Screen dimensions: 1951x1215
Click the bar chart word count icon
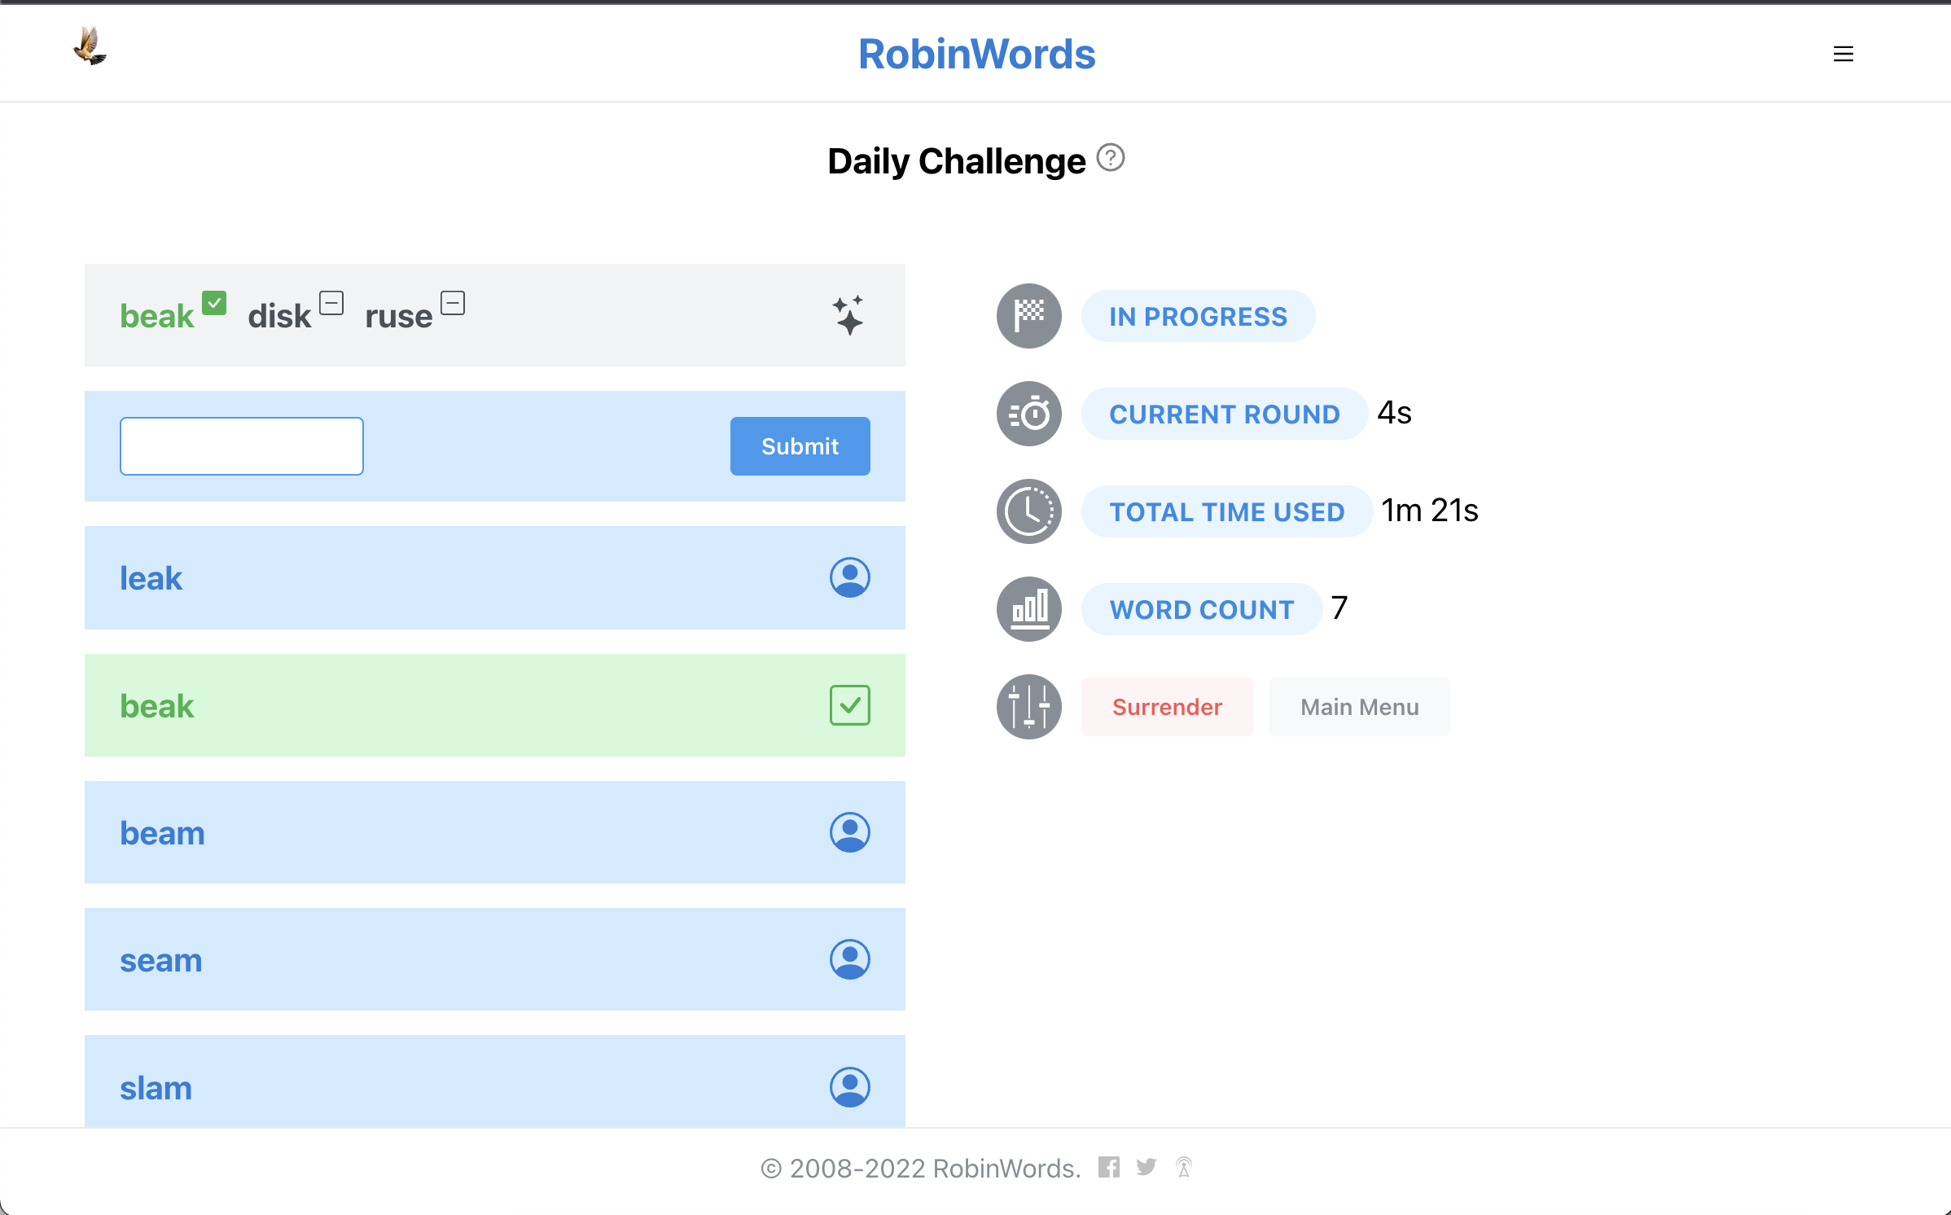pos(1028,609)
